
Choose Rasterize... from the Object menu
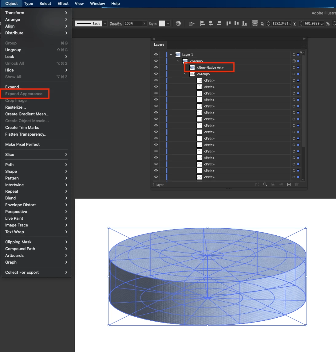[15, 107]
